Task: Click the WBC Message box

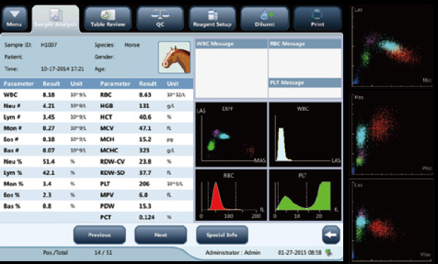Action: point(231,69)
